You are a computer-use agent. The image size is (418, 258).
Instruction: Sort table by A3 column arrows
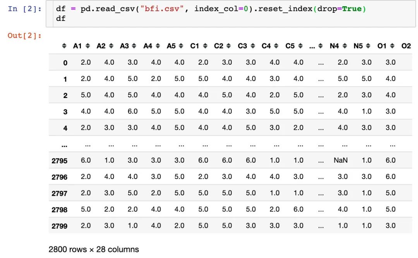click(x=134, y=46)
